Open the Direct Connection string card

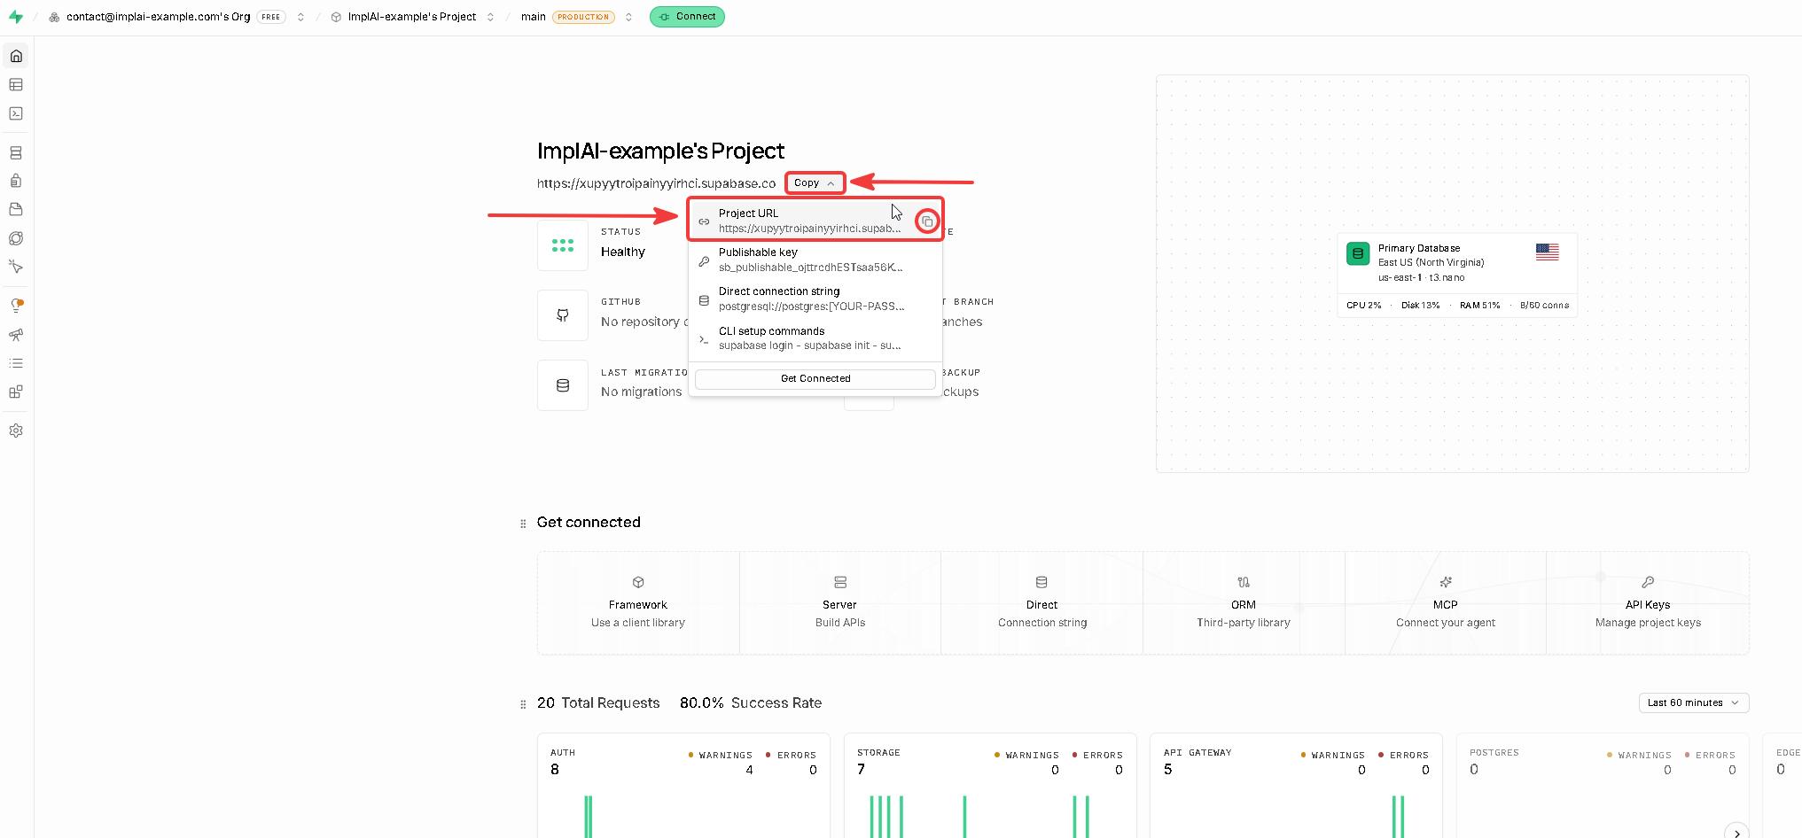click(x=1042, y=603)
